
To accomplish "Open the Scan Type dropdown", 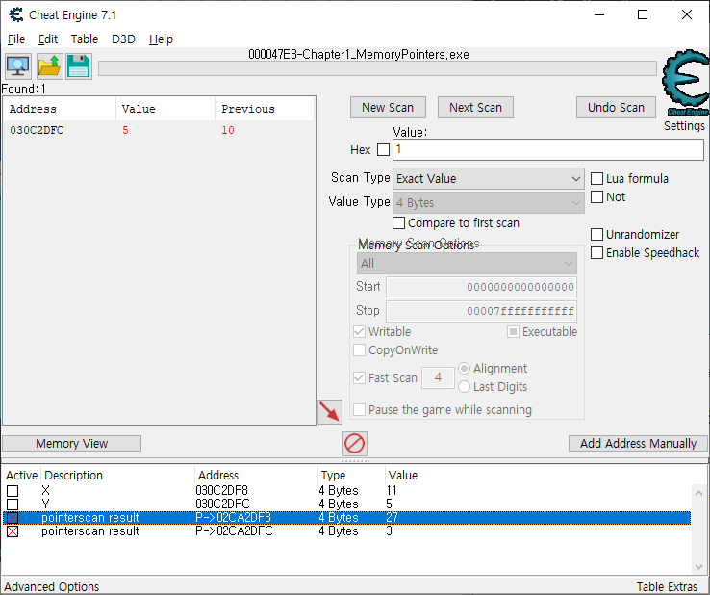I will tap(488, 178).
